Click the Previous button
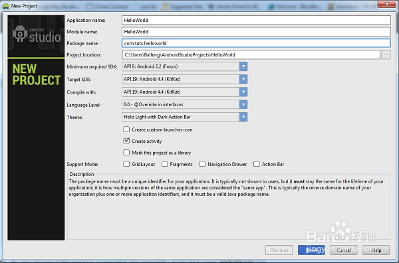Screen dimensions: 399x263 tap(279, 250)
